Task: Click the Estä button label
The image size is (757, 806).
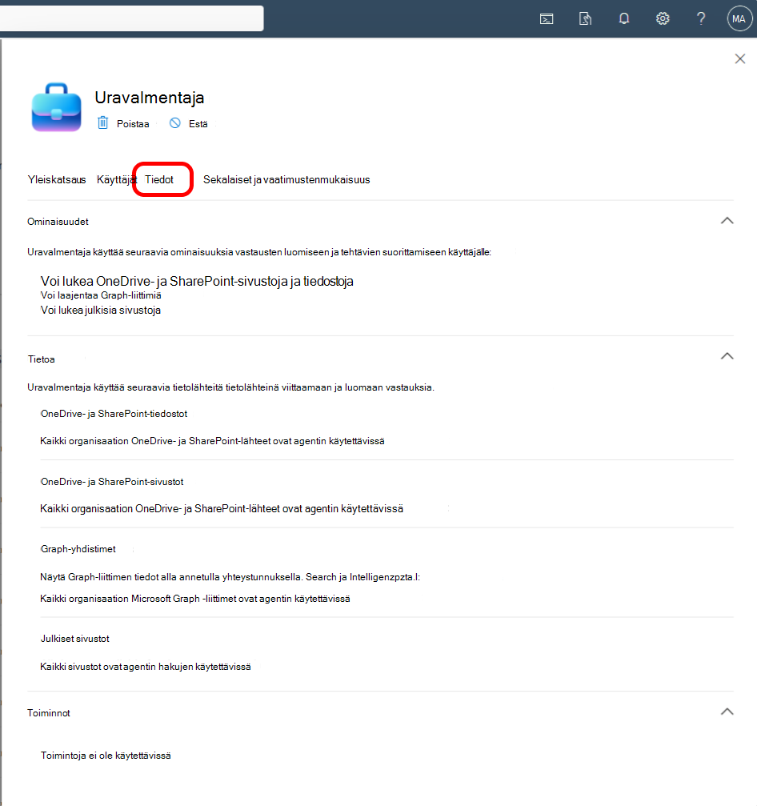Action: 198,124
